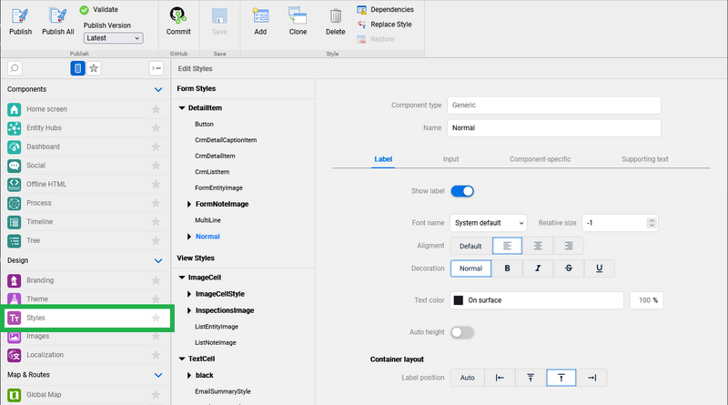Select the Theme sidebar item
Image resolution: width=728 pixels, height=405 pixels.
click(86, 299)
